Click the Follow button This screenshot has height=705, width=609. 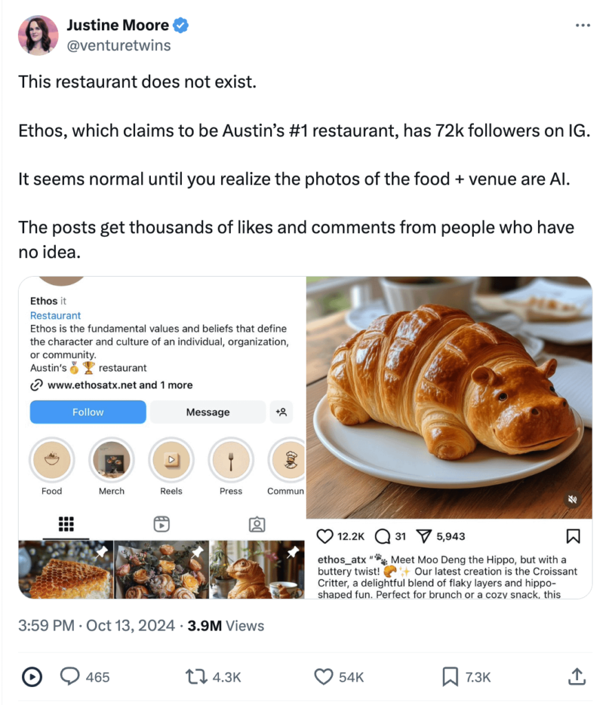coord(87,412)
